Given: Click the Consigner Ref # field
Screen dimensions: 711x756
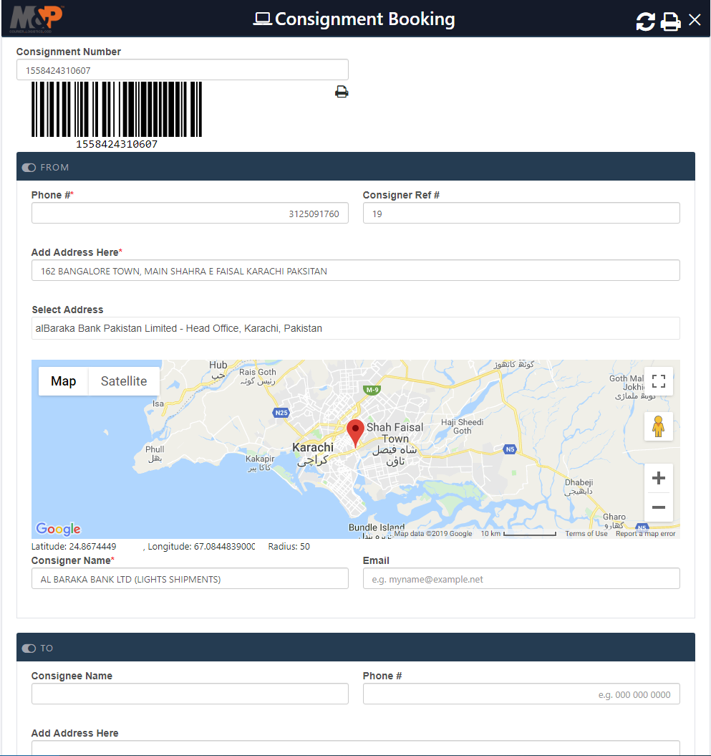Looking at the screenshot, I should (521, 213).
